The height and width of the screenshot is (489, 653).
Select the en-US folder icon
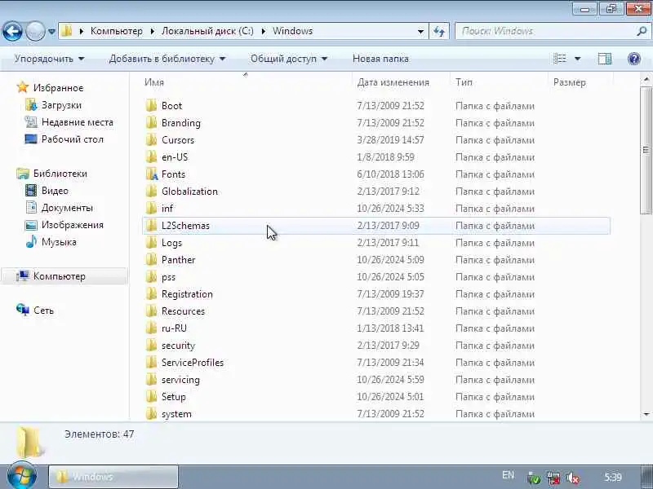coord(151,157)
